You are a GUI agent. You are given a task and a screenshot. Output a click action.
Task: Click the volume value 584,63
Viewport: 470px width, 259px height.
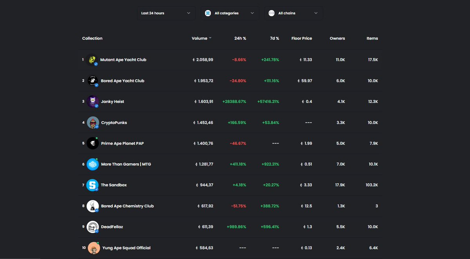click(206, 248)
